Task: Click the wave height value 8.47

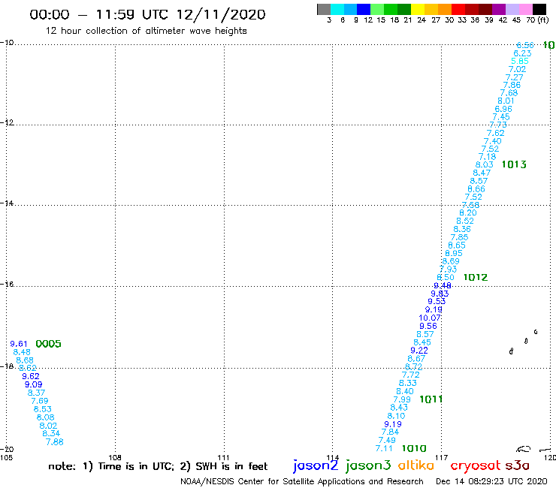Action: pyautogui.click(x=482, y=173)
